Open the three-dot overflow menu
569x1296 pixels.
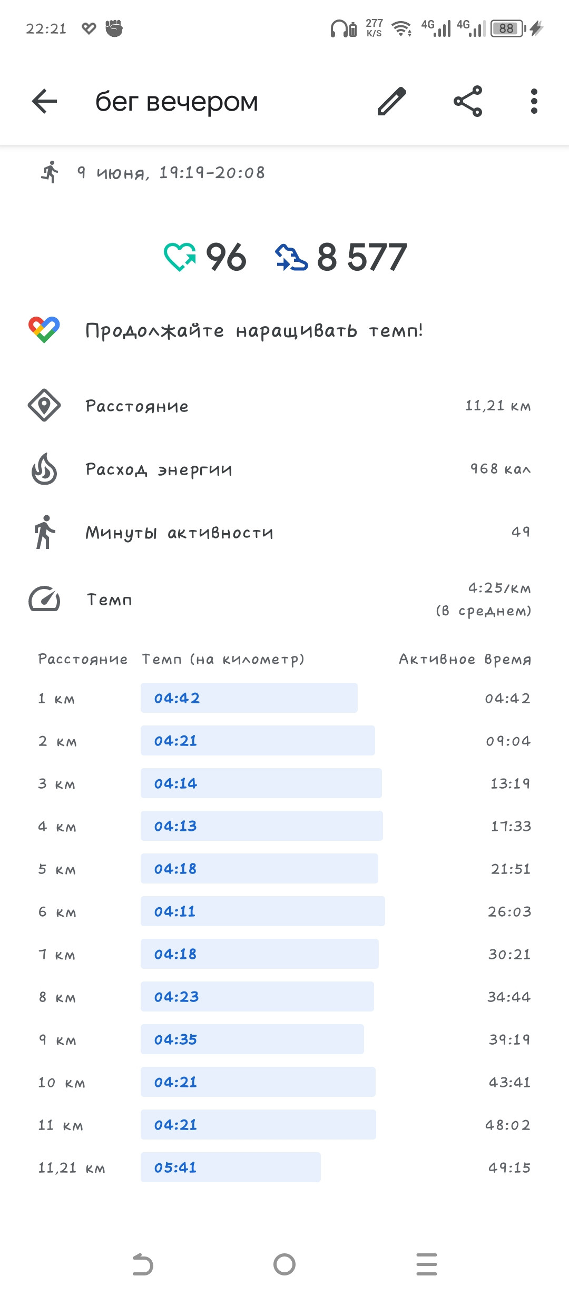point(534,101)
